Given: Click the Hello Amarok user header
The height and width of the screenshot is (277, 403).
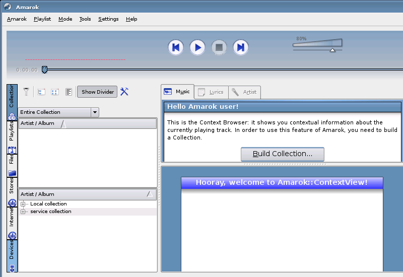Looking at the screenshot, I should coord(283,107).
